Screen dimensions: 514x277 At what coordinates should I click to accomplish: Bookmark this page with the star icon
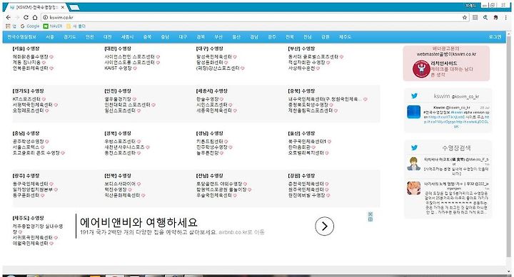point(465,17)
